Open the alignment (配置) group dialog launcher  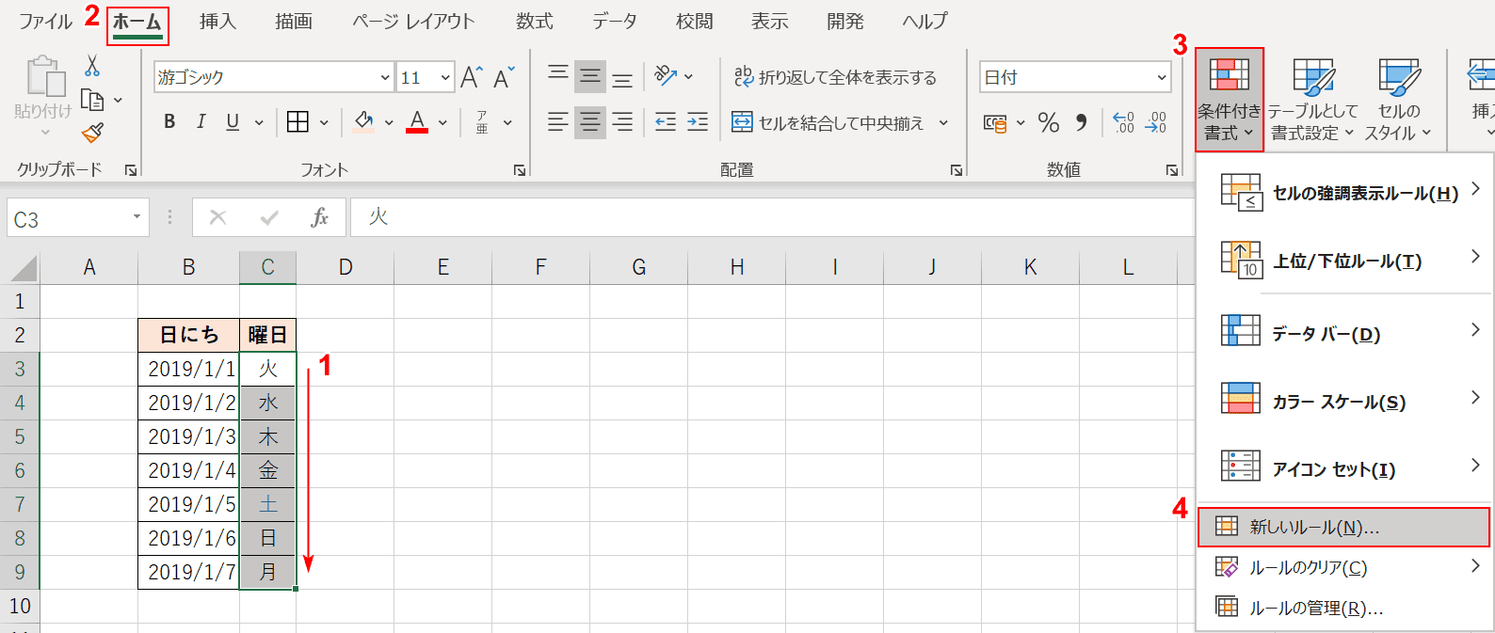tap(956, 170)
